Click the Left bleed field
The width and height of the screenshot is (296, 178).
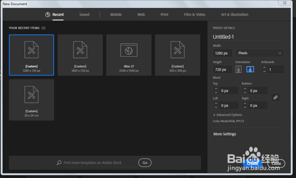coord(229,106)
